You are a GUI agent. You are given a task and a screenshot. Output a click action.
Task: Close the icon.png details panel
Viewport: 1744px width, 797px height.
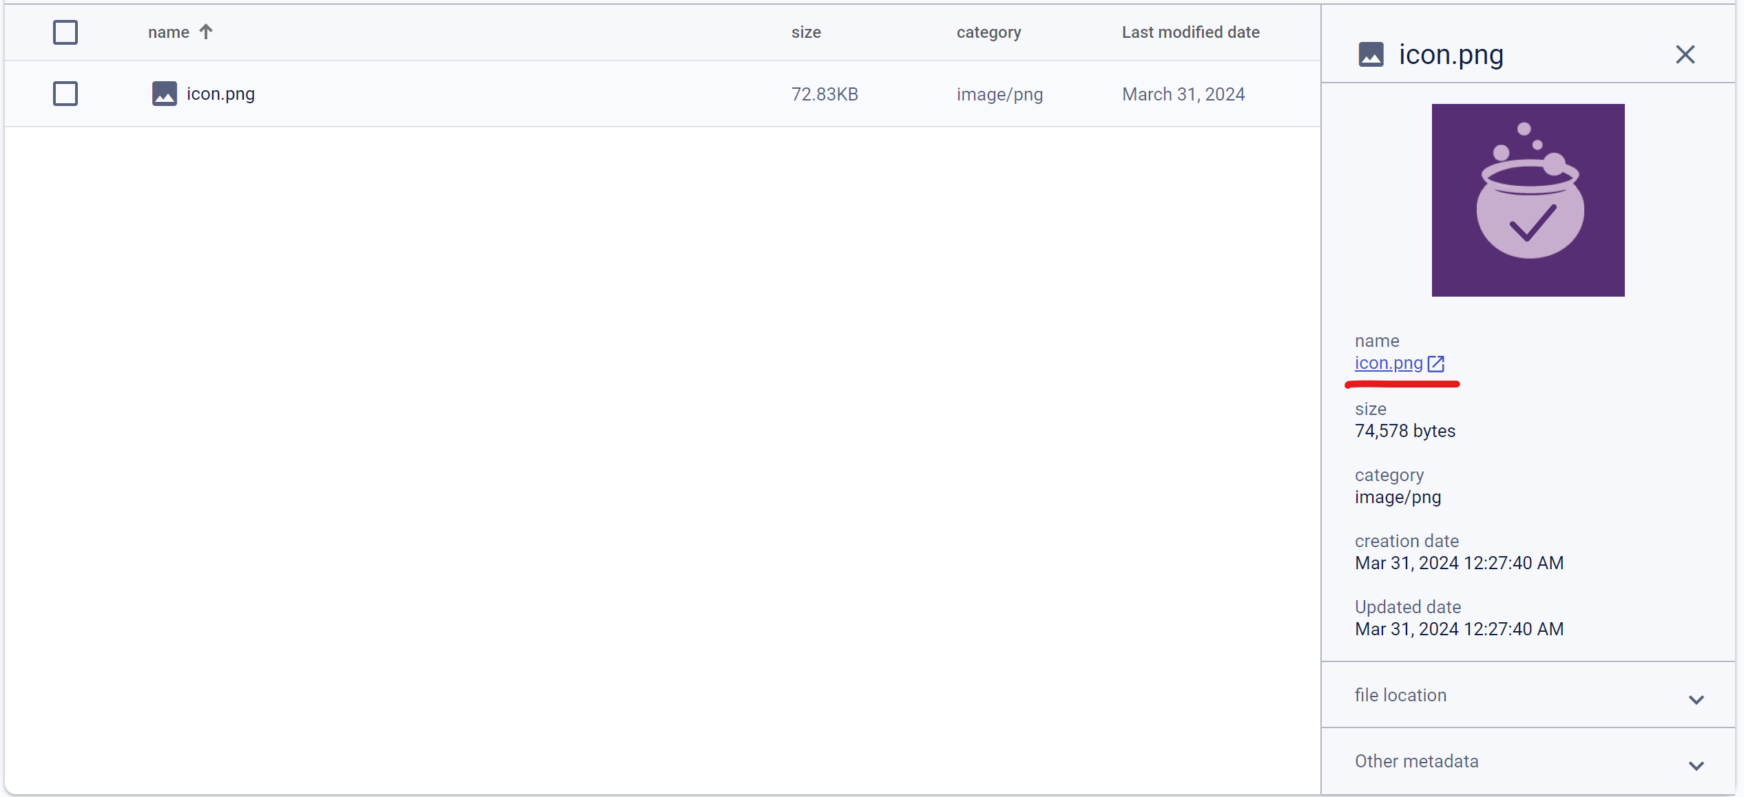pos(1685,54)
